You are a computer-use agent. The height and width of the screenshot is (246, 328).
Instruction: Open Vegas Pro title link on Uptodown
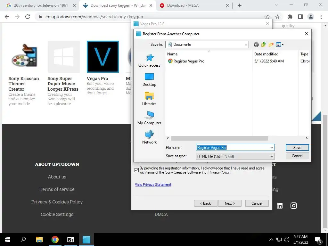point(97,79)
